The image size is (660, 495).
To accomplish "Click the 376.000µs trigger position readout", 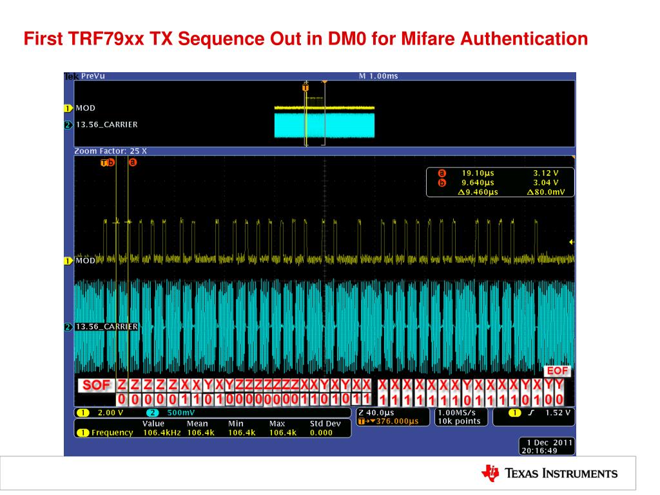I will click(397, 422).
